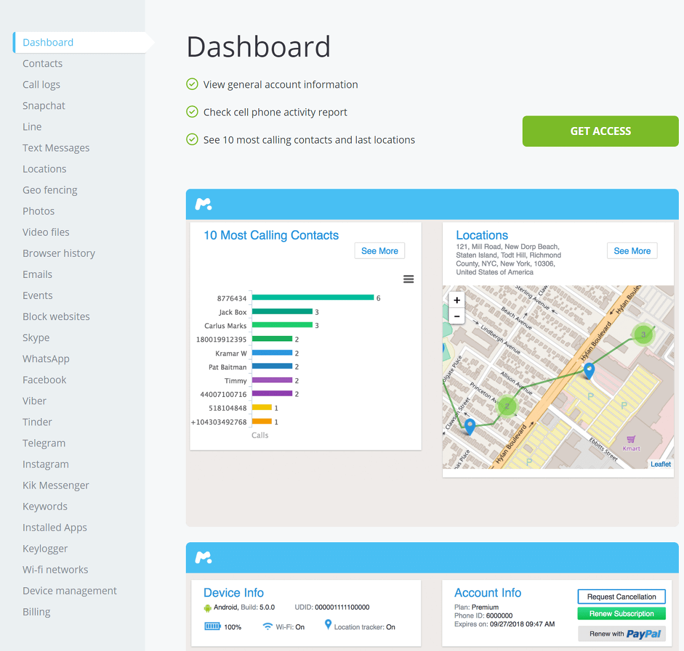This screenshot has width=684, height=651.
Task: Open Wi-fi networks page
Action: pyautogui.click(x=55, y=569)
